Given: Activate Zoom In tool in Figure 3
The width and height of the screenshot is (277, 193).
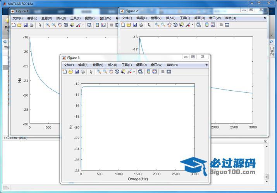Looking at the screenshot, I should (99, 72).
